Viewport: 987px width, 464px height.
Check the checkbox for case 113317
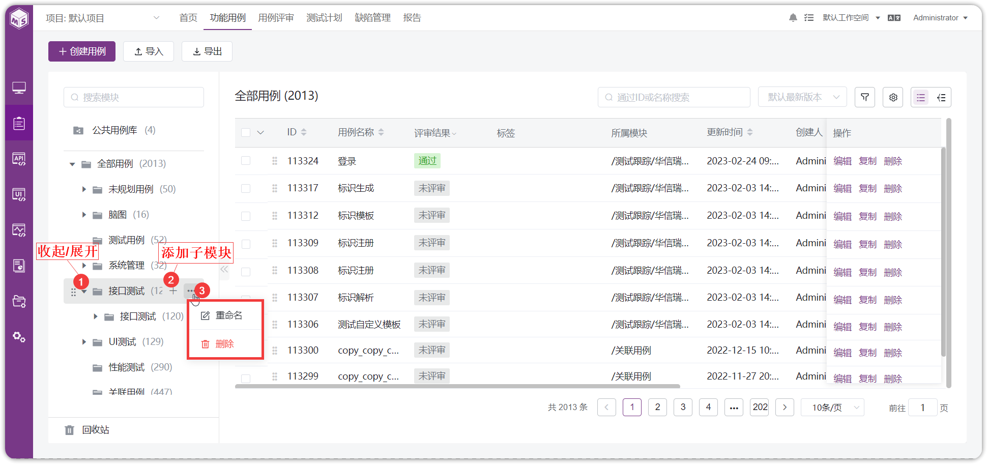click(246, 188)
